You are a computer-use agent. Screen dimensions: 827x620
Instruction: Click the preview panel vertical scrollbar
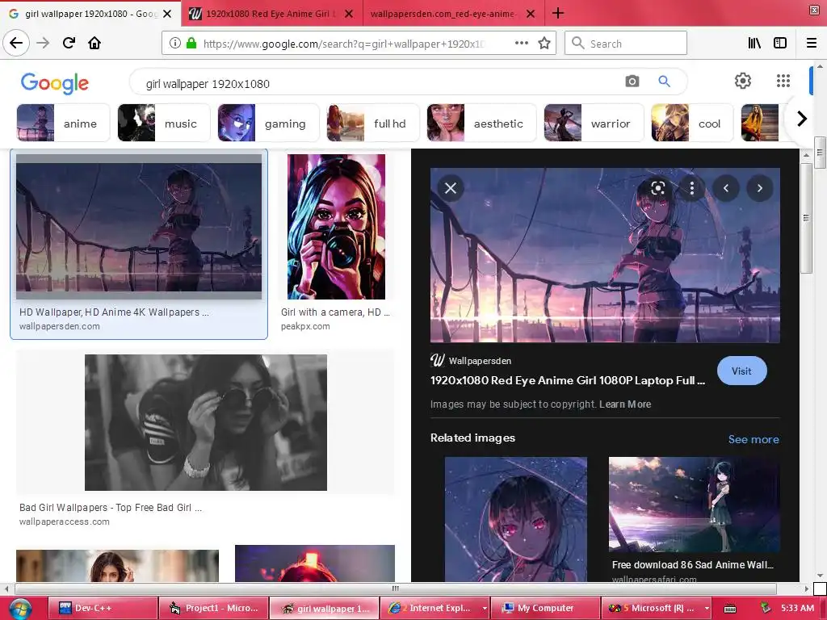pyautogui.click(x=806, y=217)
